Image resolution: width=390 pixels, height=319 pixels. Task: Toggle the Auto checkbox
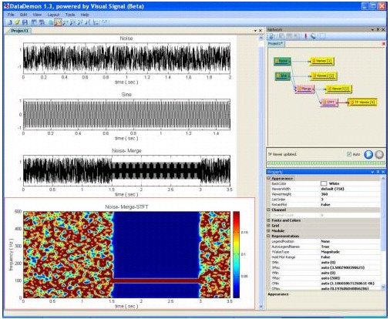[349, 154]
